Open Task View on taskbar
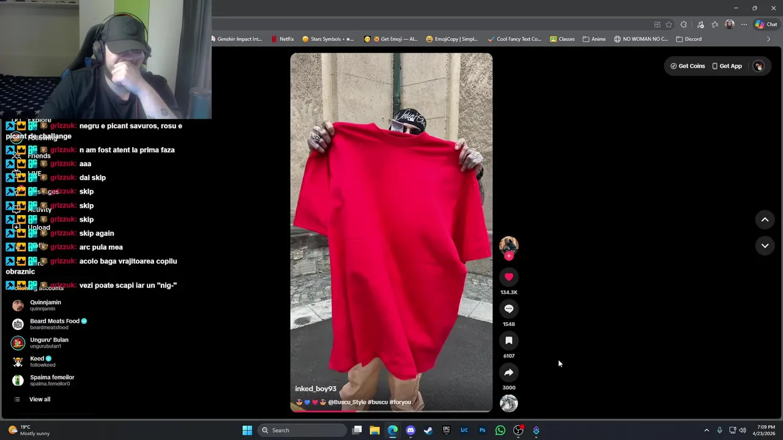783x440 pixels. tap(357, 430)
